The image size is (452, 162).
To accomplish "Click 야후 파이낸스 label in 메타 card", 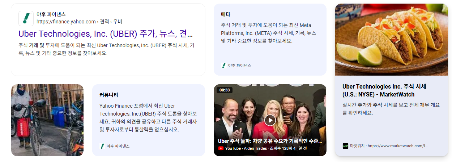I will pos(239,66).
